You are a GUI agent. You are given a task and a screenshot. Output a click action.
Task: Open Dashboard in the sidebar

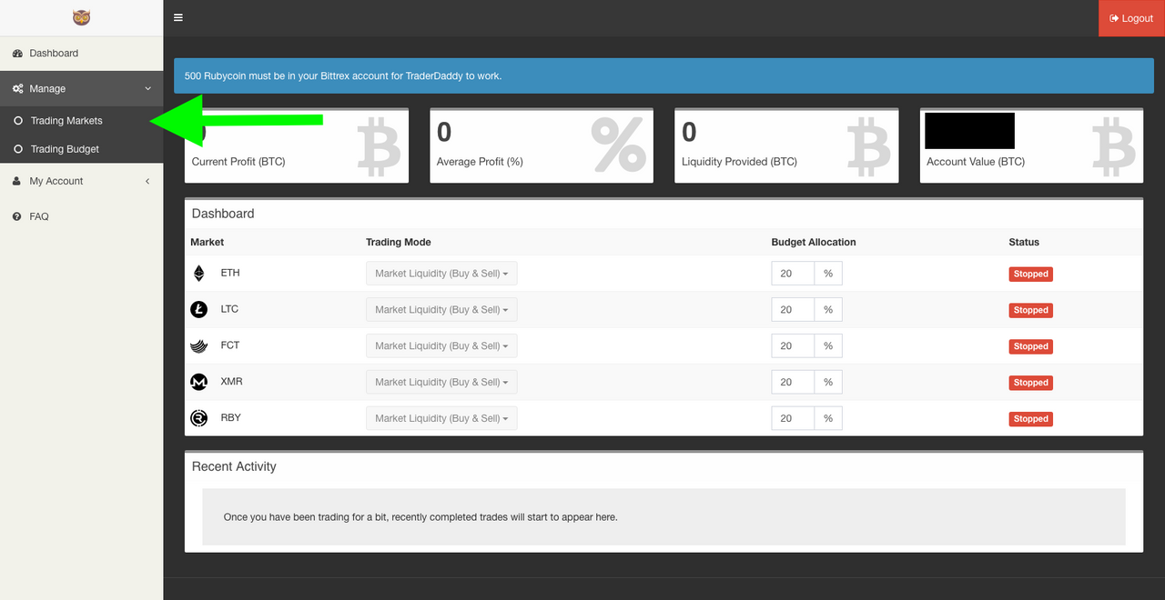82,54
